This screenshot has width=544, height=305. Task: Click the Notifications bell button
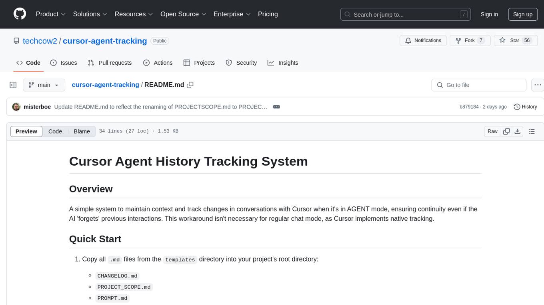pos(423,41)
